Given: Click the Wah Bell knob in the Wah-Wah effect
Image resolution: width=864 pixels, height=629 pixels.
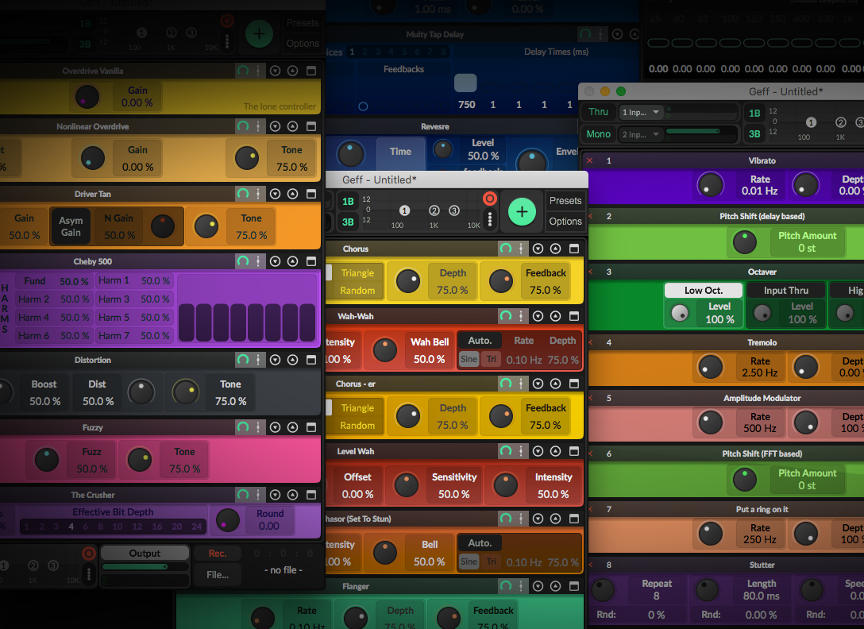Looking at the screenshot, I should point(384,350).
